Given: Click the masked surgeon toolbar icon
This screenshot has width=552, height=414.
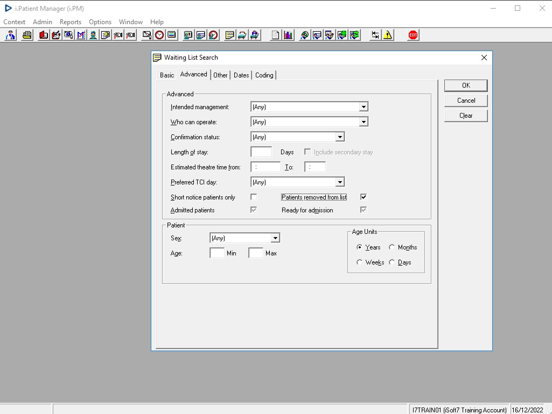Looking at the screenshot, I should coord(93,35).
